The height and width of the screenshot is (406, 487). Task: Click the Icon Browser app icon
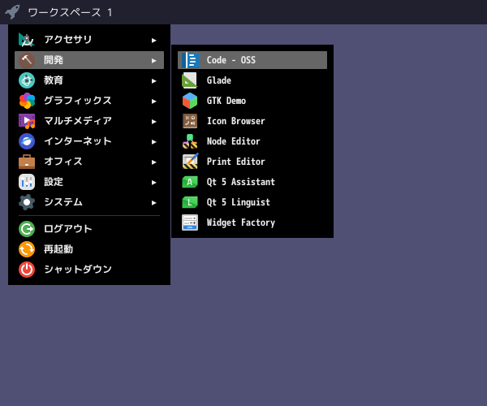[190, 121]
